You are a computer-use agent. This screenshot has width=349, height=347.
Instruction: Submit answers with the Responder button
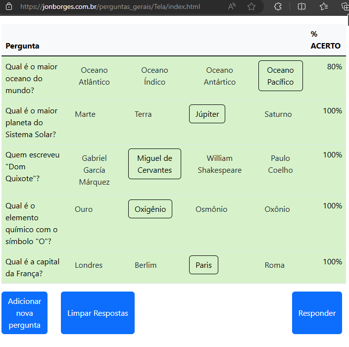pyautogui.click(x=317, y=313)
